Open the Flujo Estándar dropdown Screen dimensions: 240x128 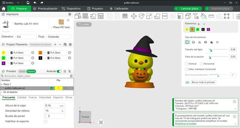[58, 37]
